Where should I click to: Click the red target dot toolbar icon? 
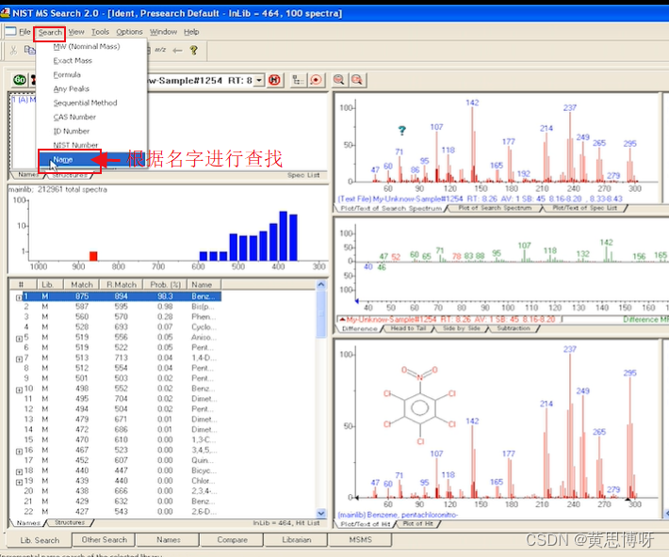coord(316,80)
